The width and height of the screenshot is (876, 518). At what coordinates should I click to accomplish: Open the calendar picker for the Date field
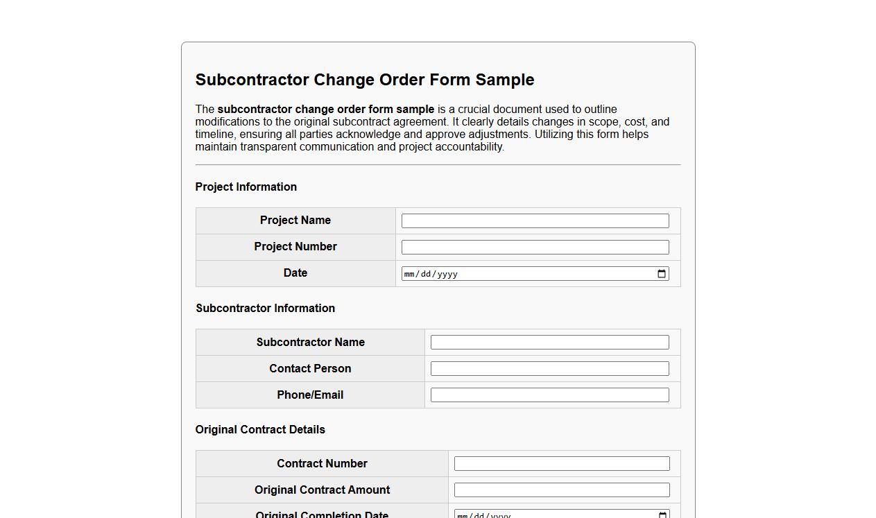tap(661, 273)
